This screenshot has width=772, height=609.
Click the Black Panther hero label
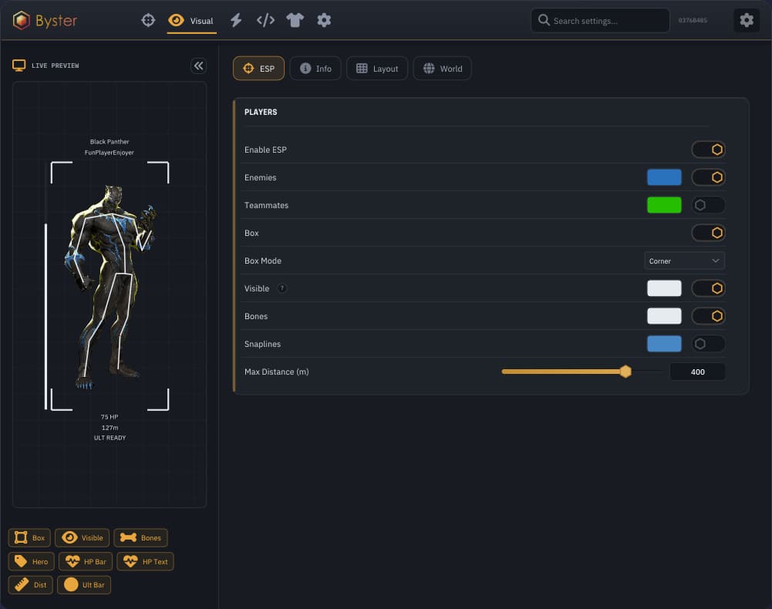click(110, 142)
